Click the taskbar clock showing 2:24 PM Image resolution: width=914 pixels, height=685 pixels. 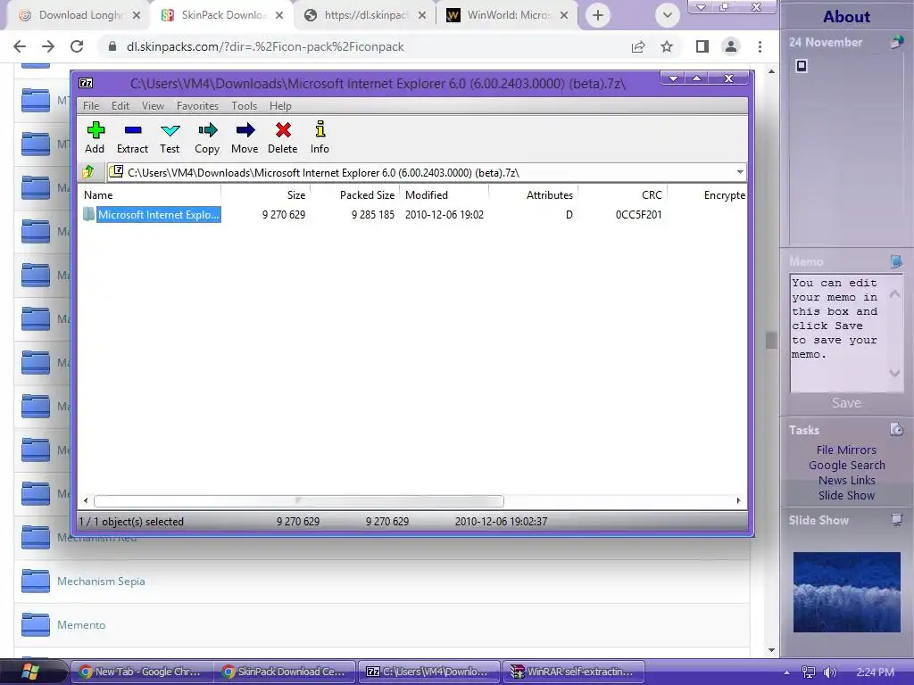pyautogui.click(x=875, y=673)
